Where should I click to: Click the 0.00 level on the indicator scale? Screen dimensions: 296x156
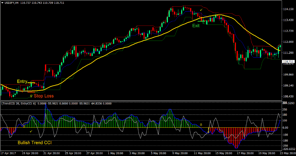286,128
